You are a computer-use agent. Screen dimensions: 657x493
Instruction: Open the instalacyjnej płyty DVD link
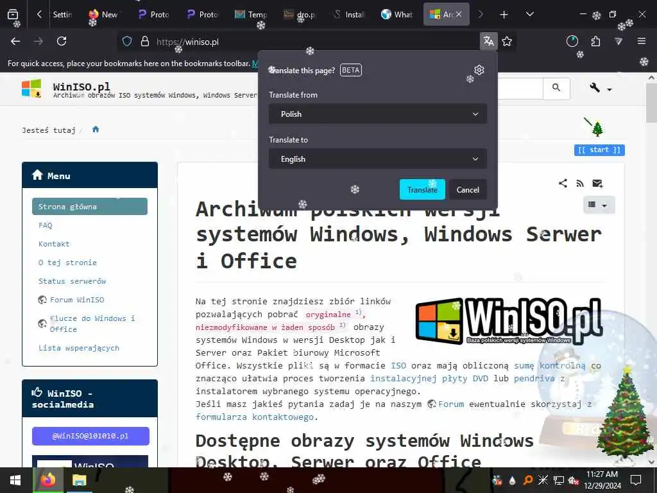click(429, 379)
